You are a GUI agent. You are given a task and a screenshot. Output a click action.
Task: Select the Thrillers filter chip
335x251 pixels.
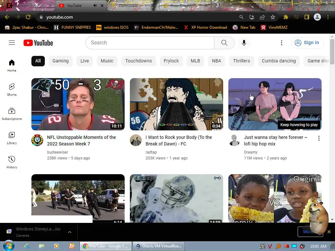pyautogui.click(x=241, y=61)
